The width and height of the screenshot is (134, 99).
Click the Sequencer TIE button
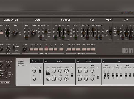(x=84, y=50)
